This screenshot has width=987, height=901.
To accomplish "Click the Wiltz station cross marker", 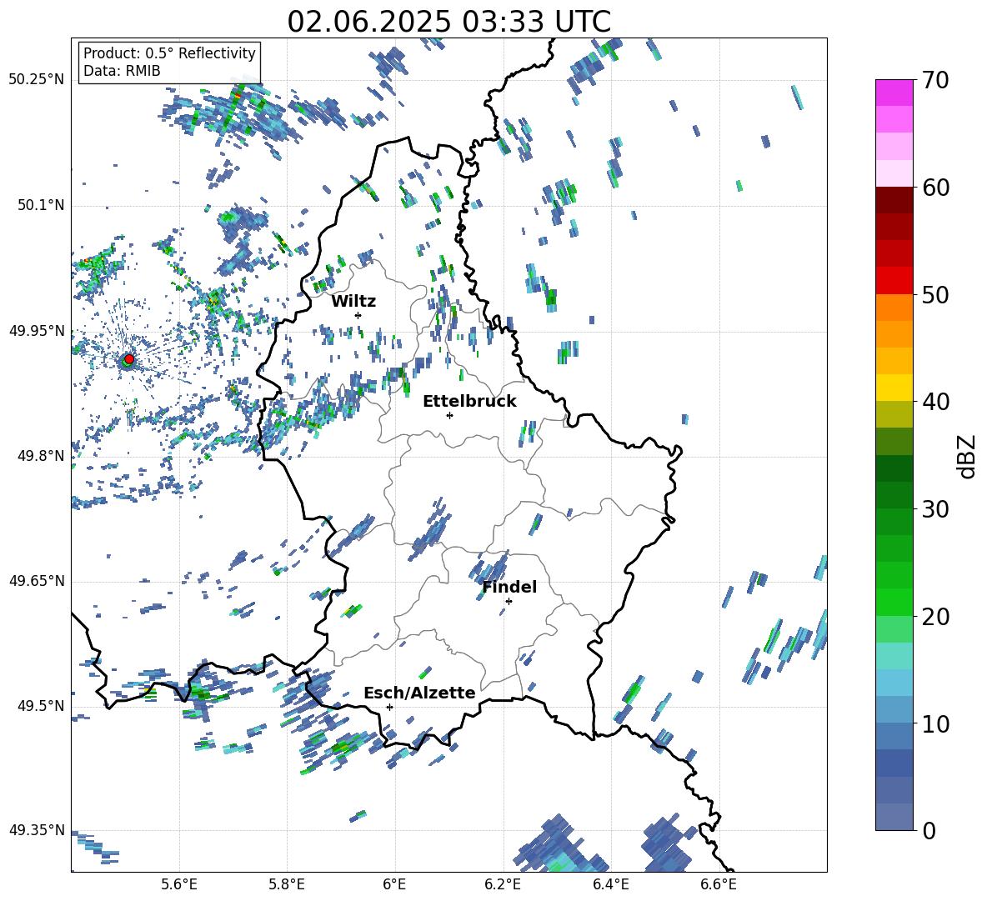I will click(x=358, y=315).
